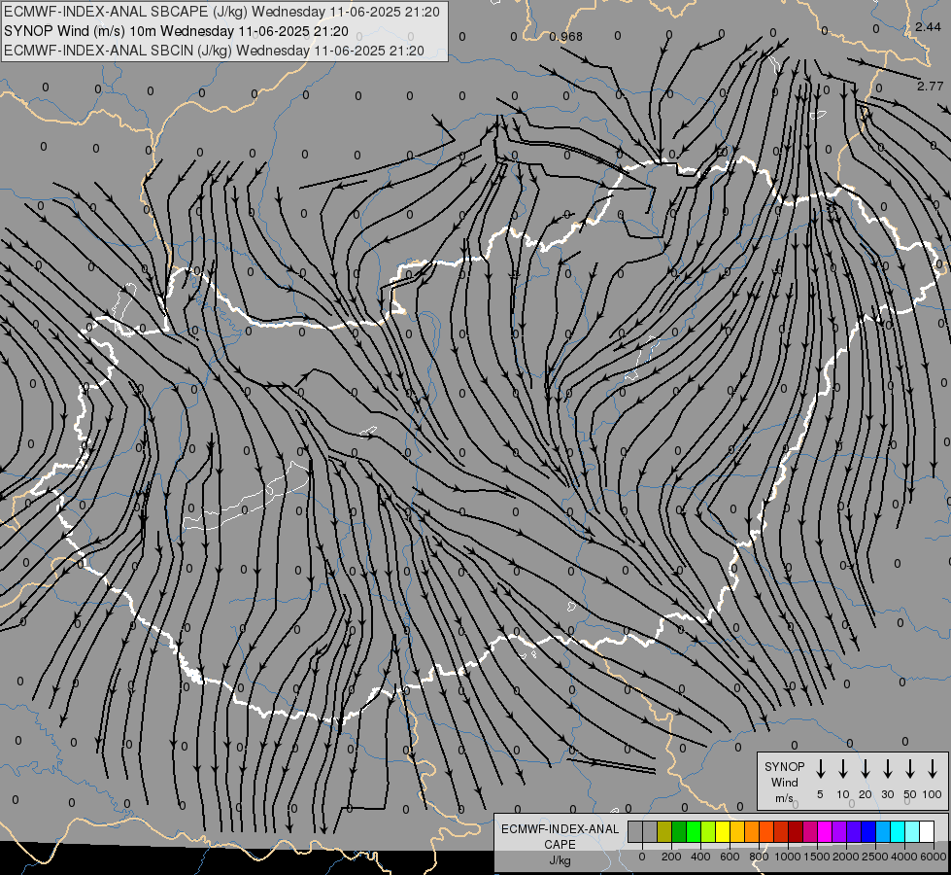
Task: Click the ECMWF-INDEX-ANAL SBCIN title line
Action: (214, 51)
